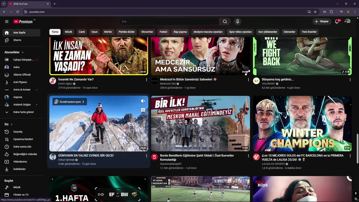
Task: Open Shorts from the sidebar
Action: [21, 40]
